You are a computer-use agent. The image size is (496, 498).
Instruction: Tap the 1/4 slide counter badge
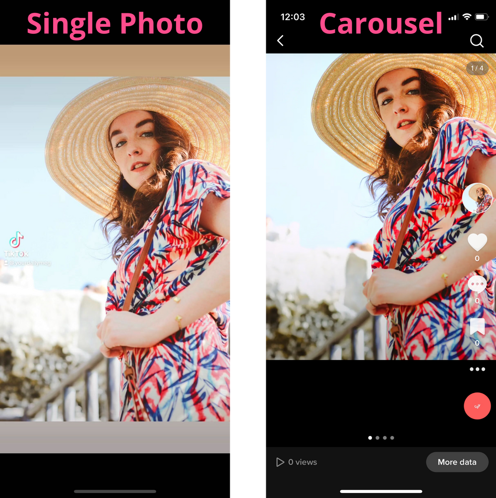478,68
